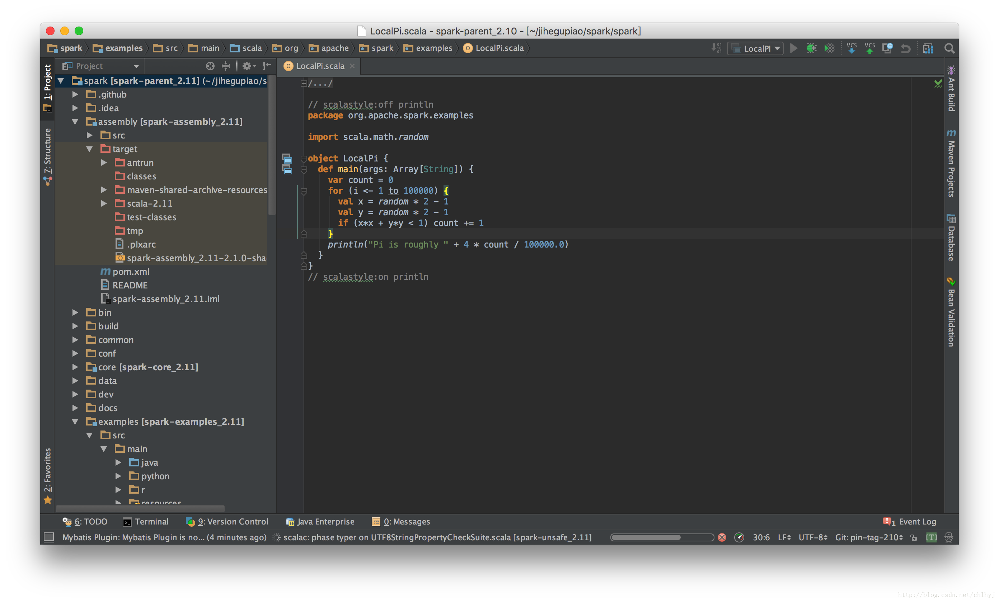Click the background task progress bar
This screenshot has height=602, width=999.
click(662, 537)
